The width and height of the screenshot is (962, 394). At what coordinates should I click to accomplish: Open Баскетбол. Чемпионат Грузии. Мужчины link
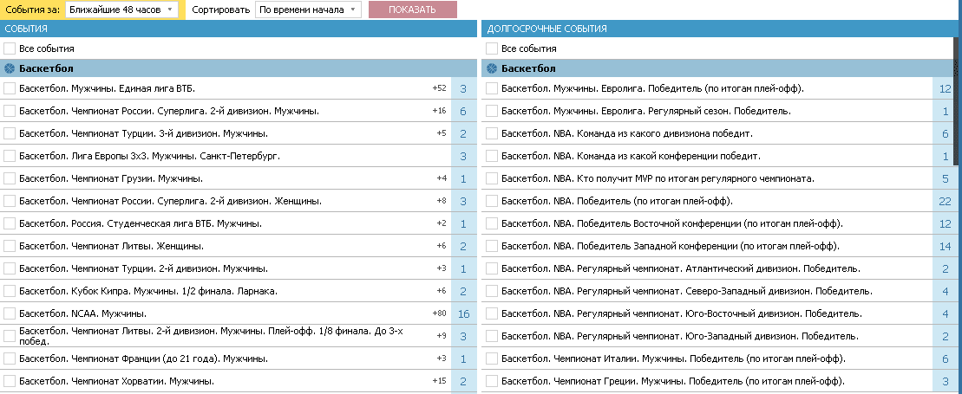(x=111, y=179)
